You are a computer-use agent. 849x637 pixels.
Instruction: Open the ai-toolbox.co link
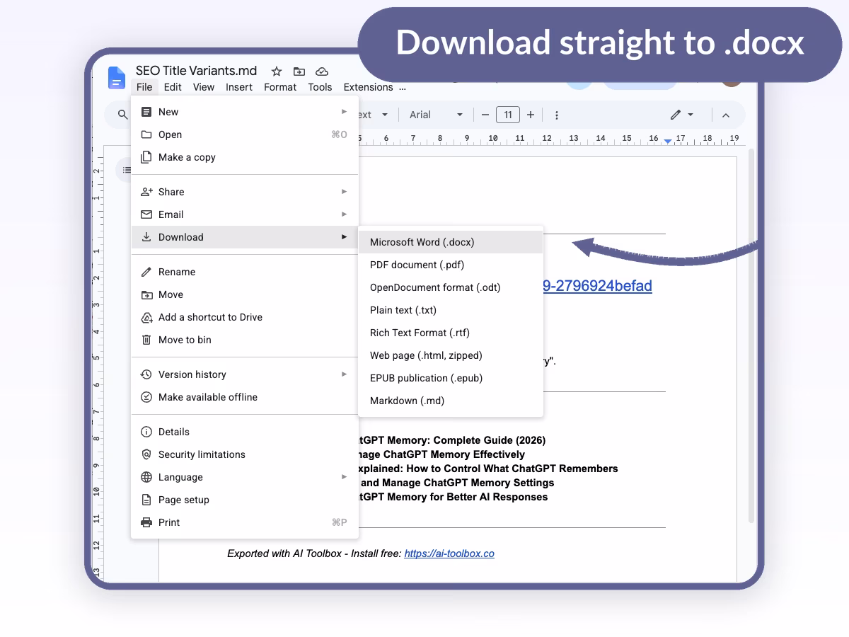pos(449,553)
